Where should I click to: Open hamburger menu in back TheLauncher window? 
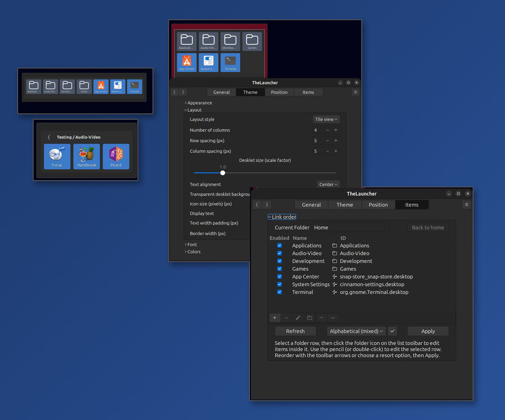click(x=355, y=92)
